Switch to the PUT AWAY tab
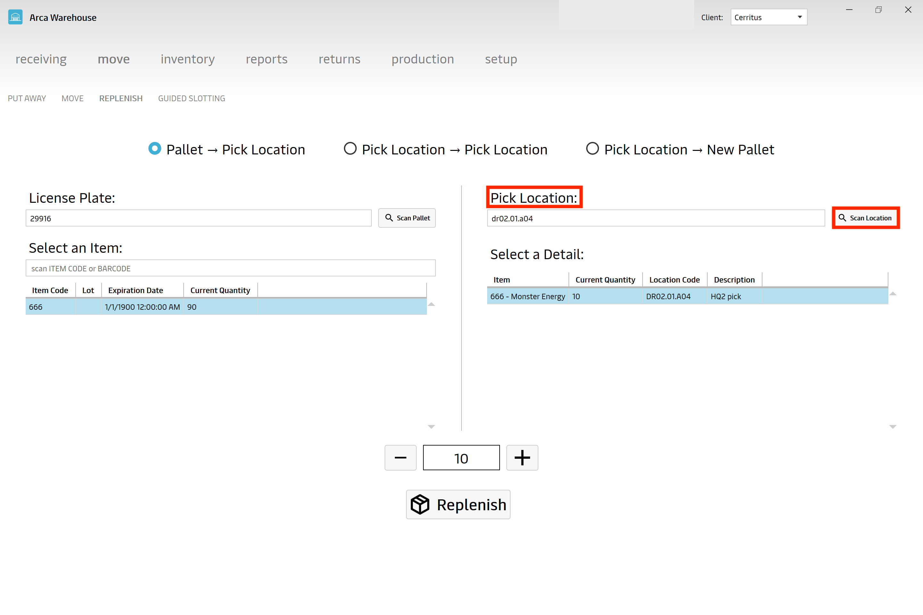The image size is (923, 615). tap(27, 98)
